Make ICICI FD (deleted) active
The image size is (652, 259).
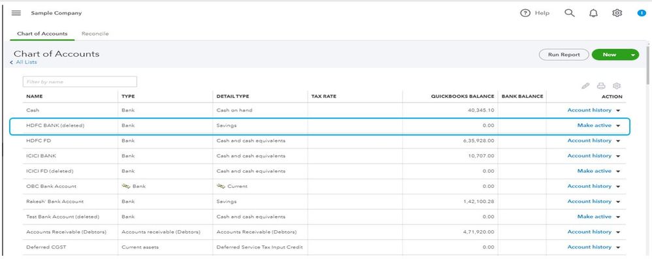coord(595,171)
